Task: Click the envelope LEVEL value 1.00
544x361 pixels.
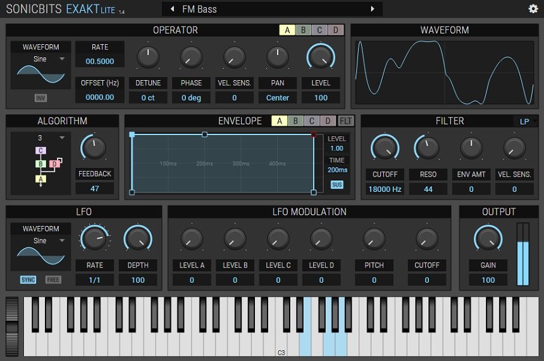Action: tap(337, 148)
